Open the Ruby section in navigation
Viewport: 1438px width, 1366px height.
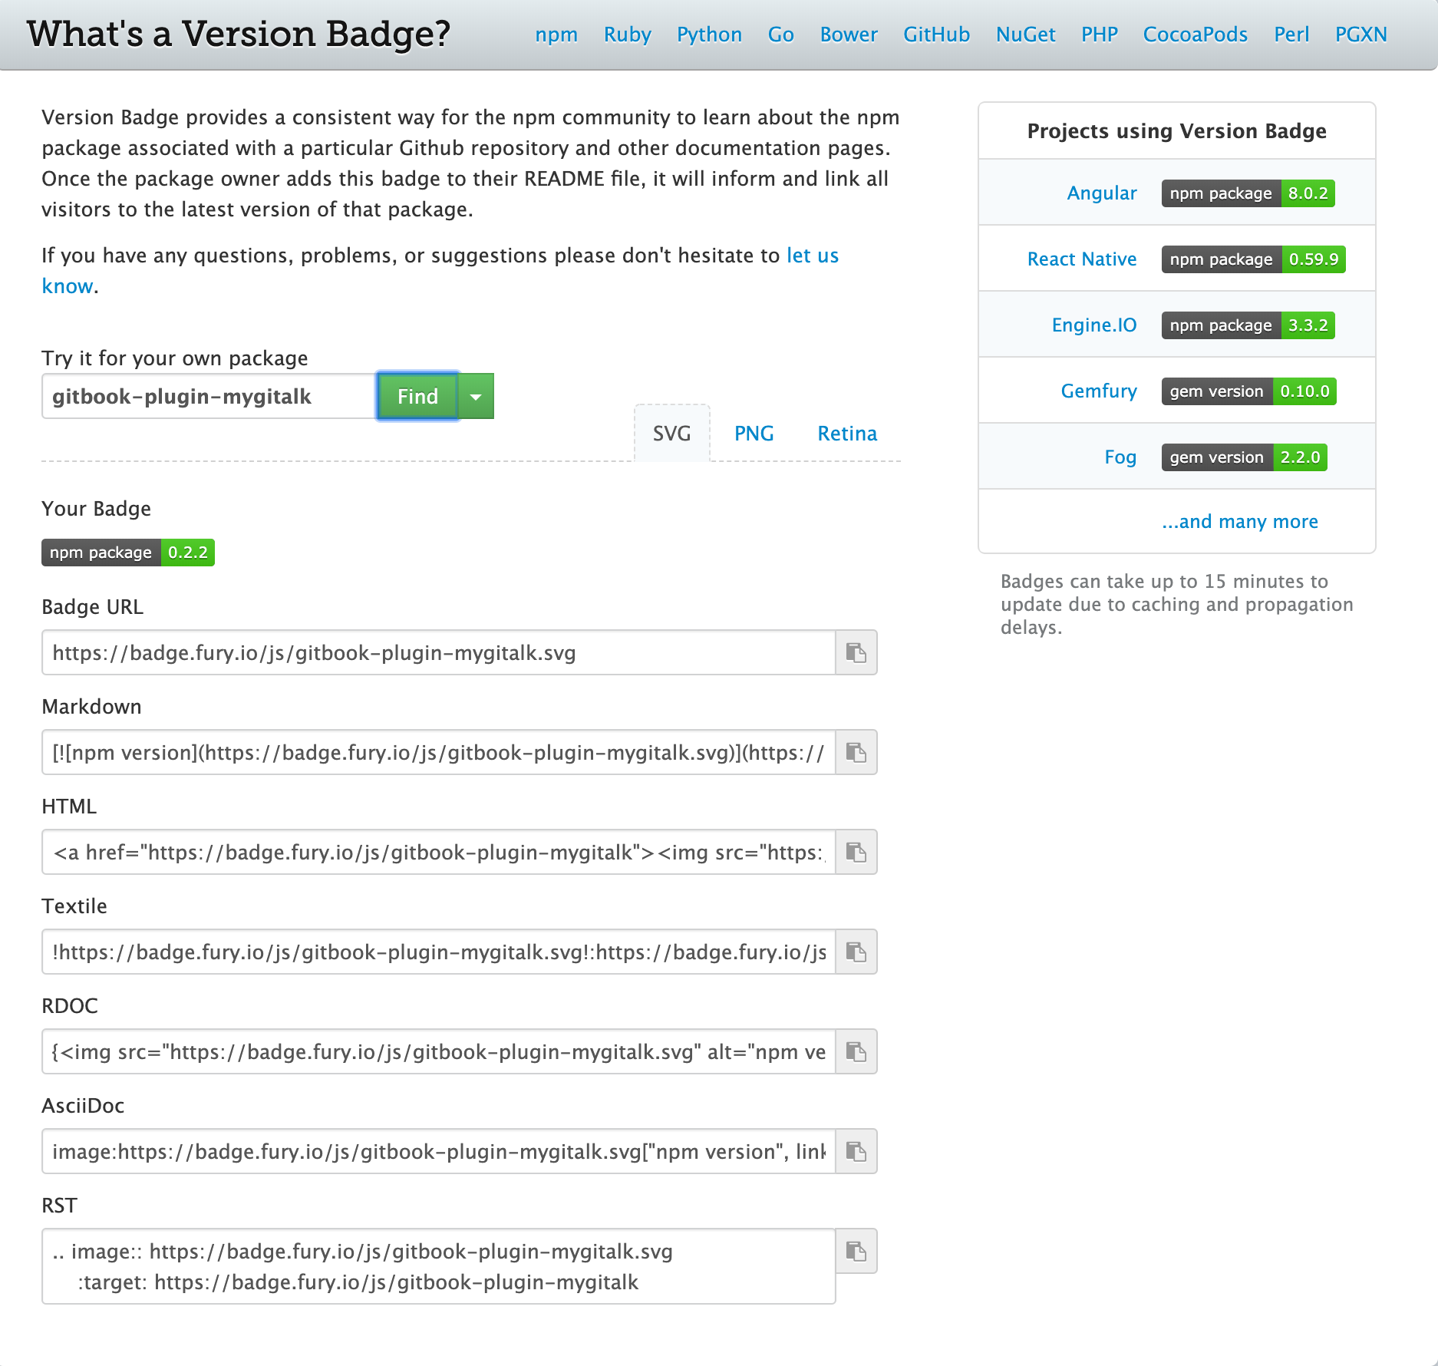point(627,35)
